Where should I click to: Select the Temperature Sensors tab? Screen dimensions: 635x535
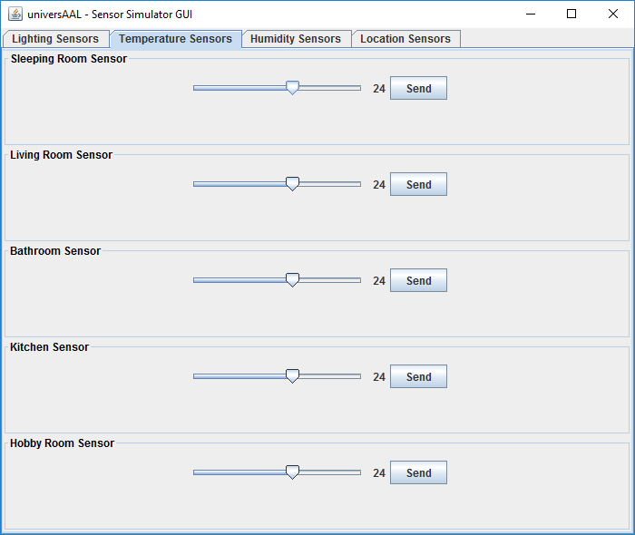[x=175, y=39]
